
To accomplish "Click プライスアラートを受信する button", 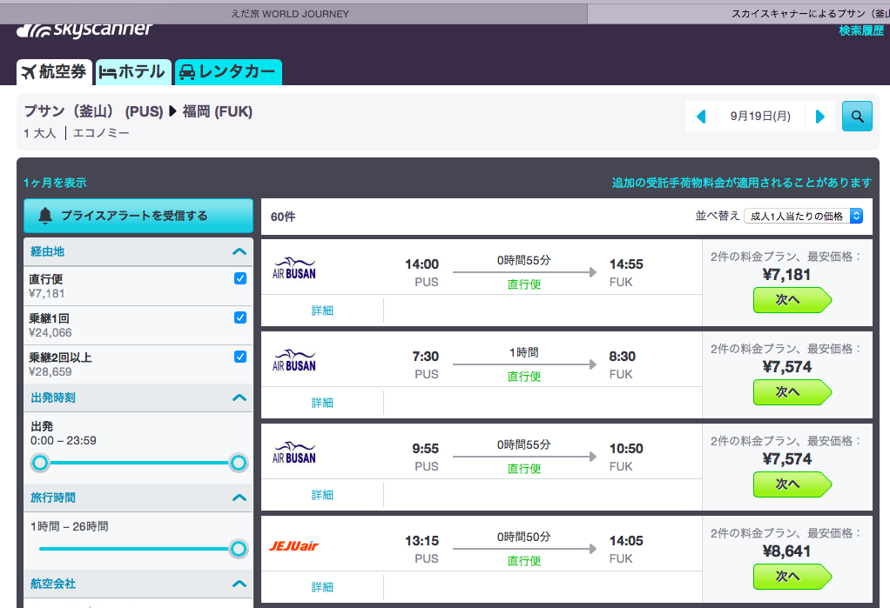I will click(138, 216).
